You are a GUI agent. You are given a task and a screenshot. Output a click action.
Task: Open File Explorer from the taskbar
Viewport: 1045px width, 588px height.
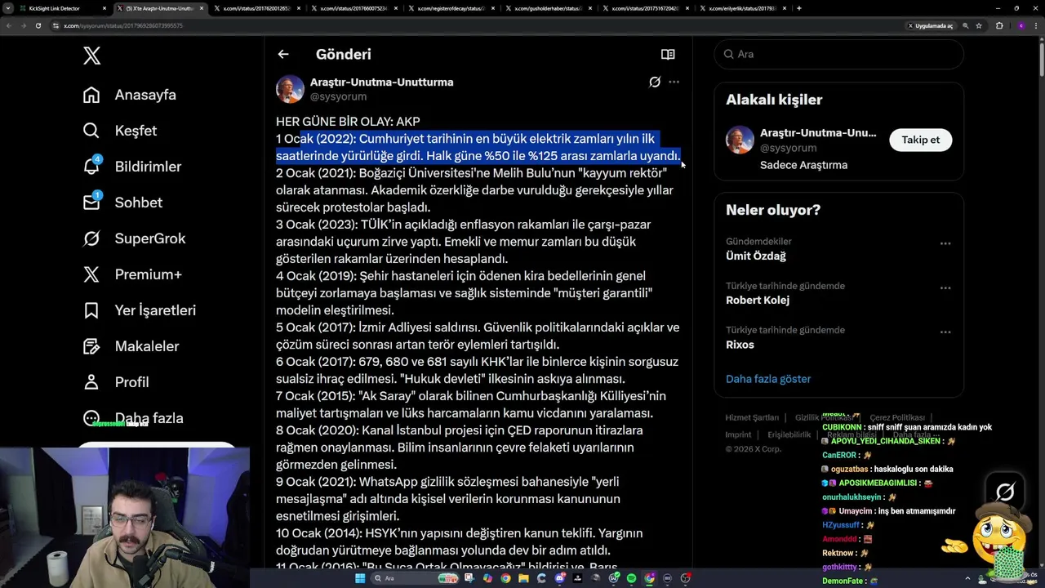click(523, 578)
